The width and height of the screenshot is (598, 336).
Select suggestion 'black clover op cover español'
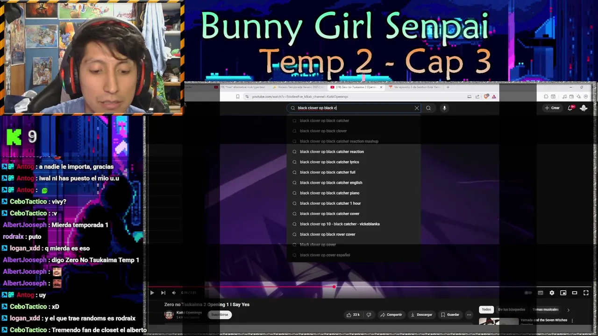pos(354,255)
